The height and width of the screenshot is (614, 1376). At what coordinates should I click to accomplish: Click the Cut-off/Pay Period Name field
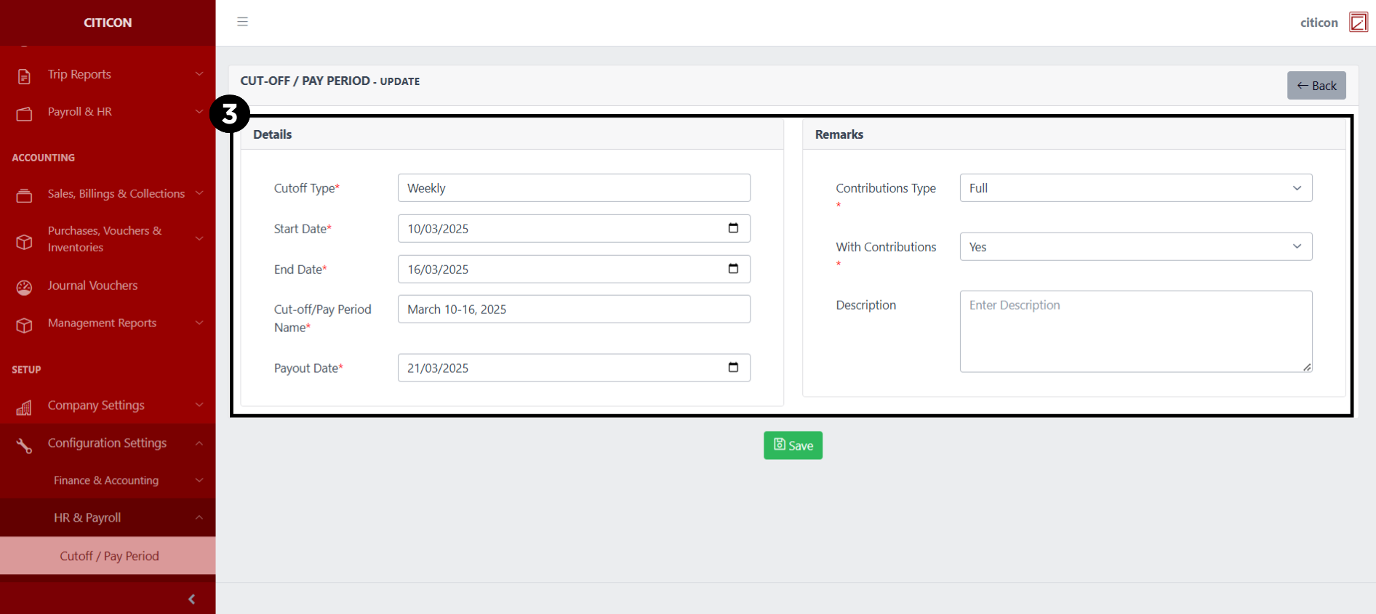(573, 310)
